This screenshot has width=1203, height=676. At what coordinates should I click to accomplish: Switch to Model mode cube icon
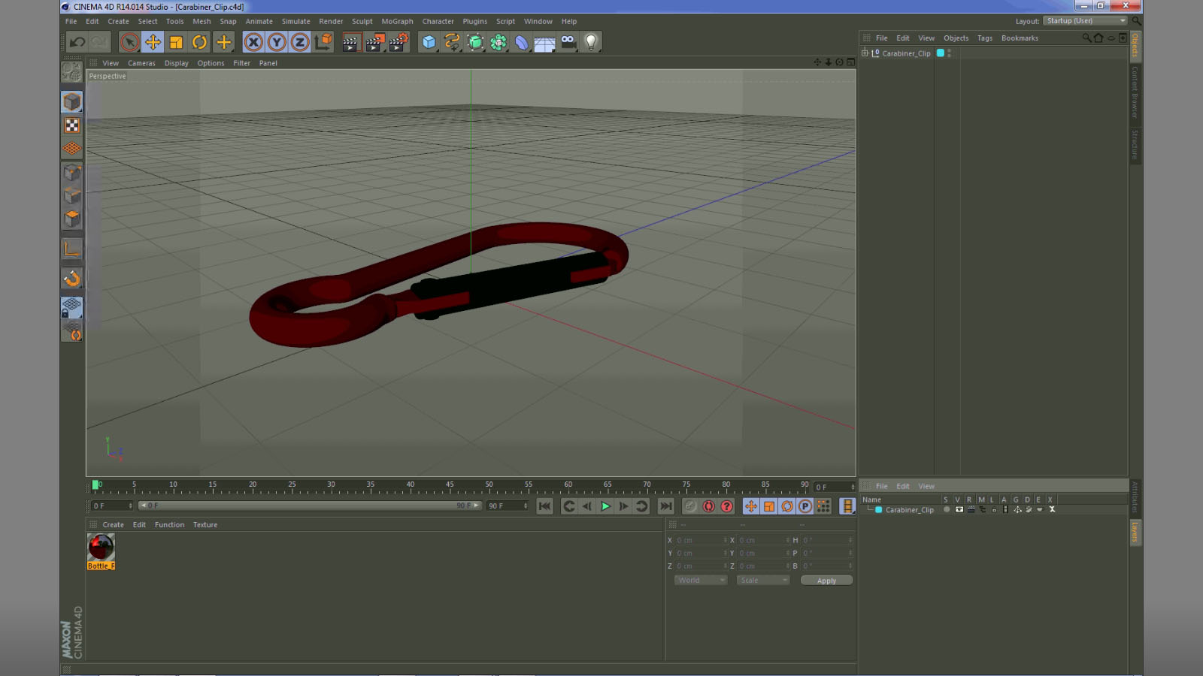pyautogui.click(x=72, y=101)
